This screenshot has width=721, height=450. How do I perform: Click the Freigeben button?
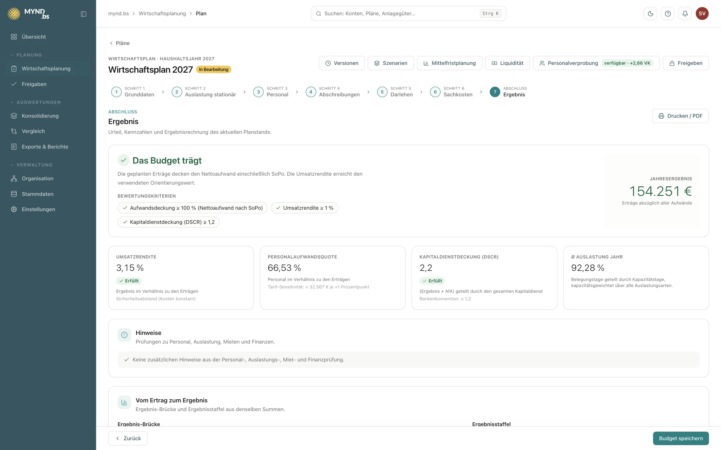point(685,63)
